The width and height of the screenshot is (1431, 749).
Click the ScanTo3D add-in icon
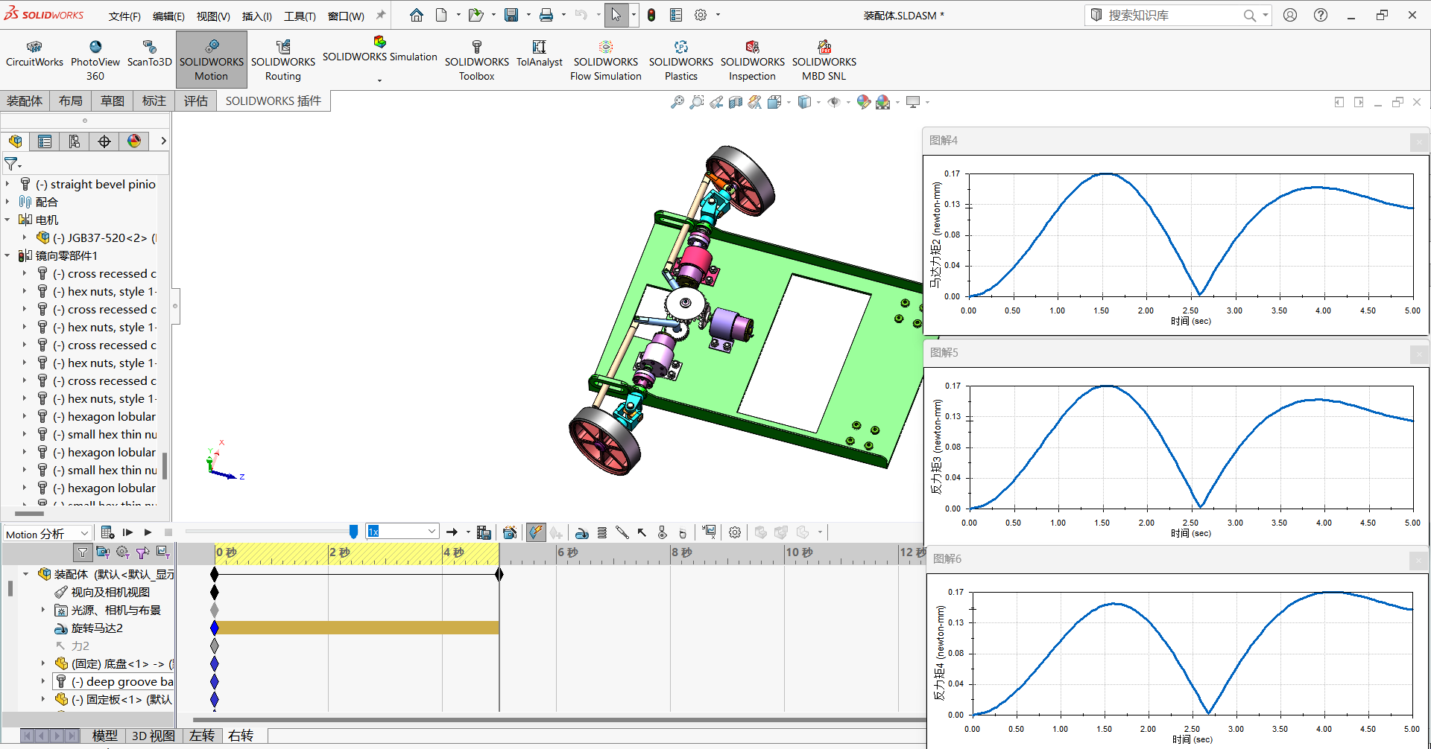coord(149,54)
